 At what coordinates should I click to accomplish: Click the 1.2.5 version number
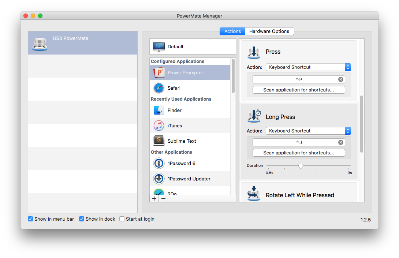tap(366, 220)
